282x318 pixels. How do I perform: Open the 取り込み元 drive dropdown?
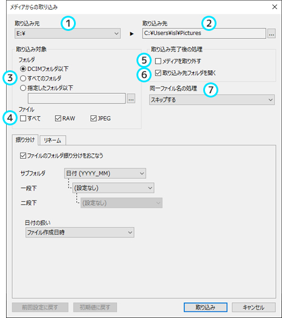point(67,33)
